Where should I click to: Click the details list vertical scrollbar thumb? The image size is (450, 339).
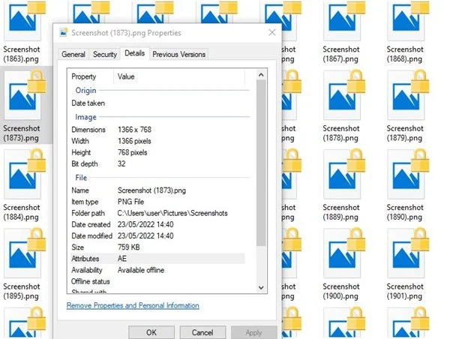[x=261, y=163]
